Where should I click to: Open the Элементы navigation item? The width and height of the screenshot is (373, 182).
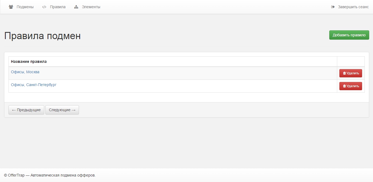[x=91, y=7]
